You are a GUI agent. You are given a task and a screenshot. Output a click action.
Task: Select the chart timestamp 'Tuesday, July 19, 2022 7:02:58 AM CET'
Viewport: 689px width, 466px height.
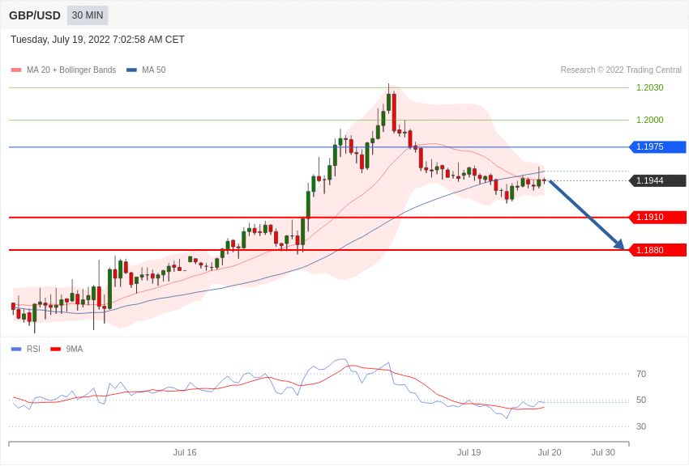97,40
